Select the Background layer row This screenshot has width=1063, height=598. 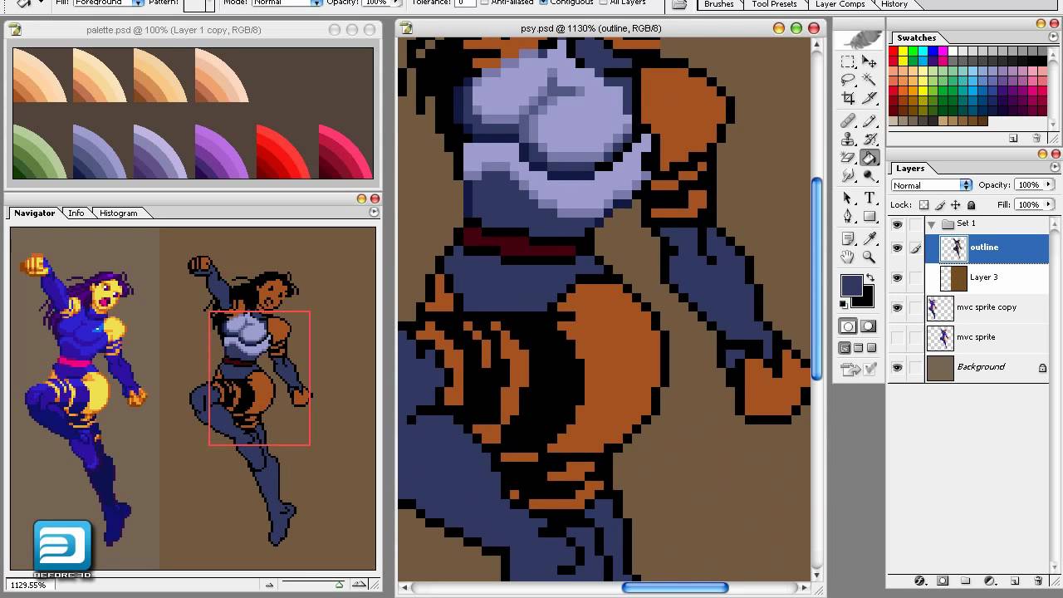pyautogui.click(x=987, y=367)
